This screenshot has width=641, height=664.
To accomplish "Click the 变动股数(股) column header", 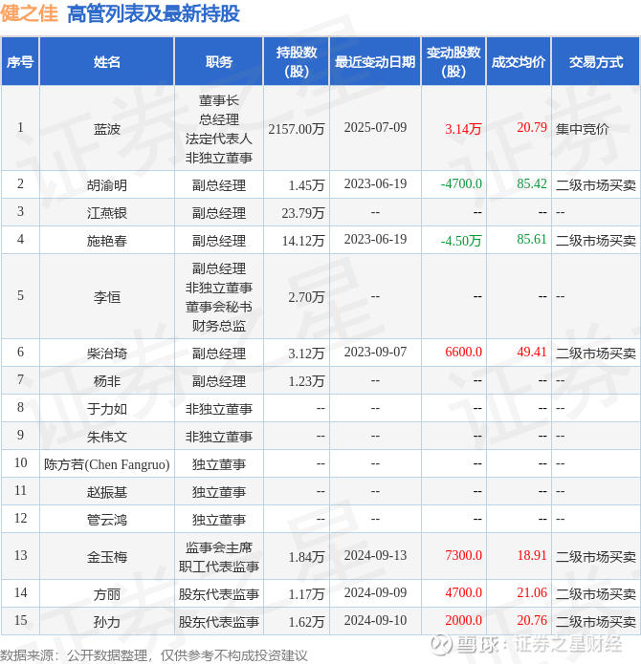I will pos(453,62).
